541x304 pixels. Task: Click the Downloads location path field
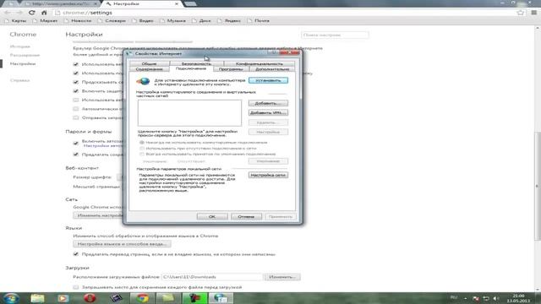212,277
